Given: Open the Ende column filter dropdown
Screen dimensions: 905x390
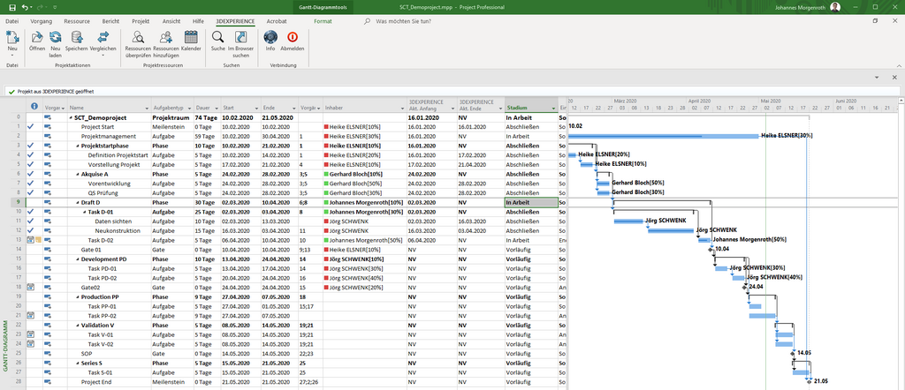Looking at the screenshot, I should (x=293, y=108).
